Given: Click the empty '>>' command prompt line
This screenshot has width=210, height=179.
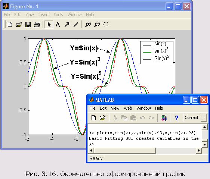Looking at the screenshot, I should coord(91,144).
